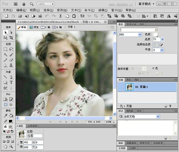Image resolution: width=179 pixels, height=152 pixels.
Task: Select the Rectangle tool
Action: tap(5, 82)
